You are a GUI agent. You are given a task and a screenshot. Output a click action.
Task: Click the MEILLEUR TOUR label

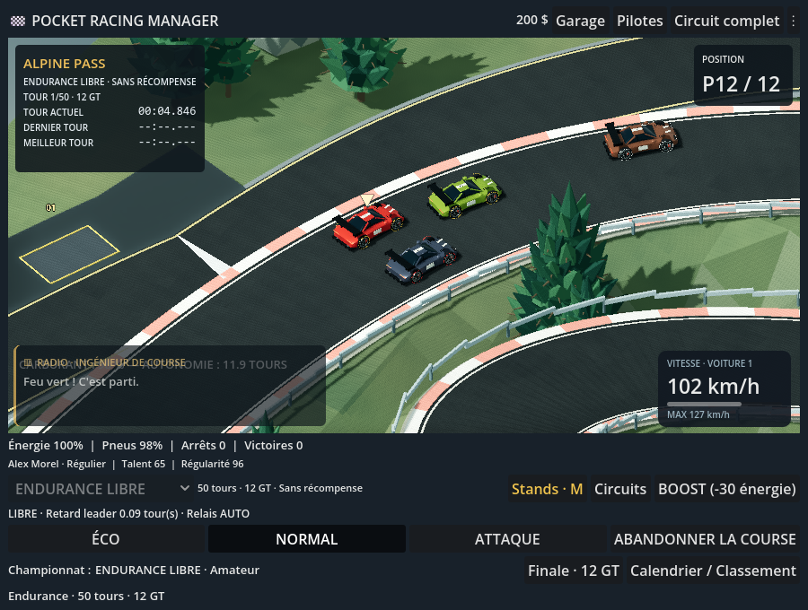coord(58,143)
